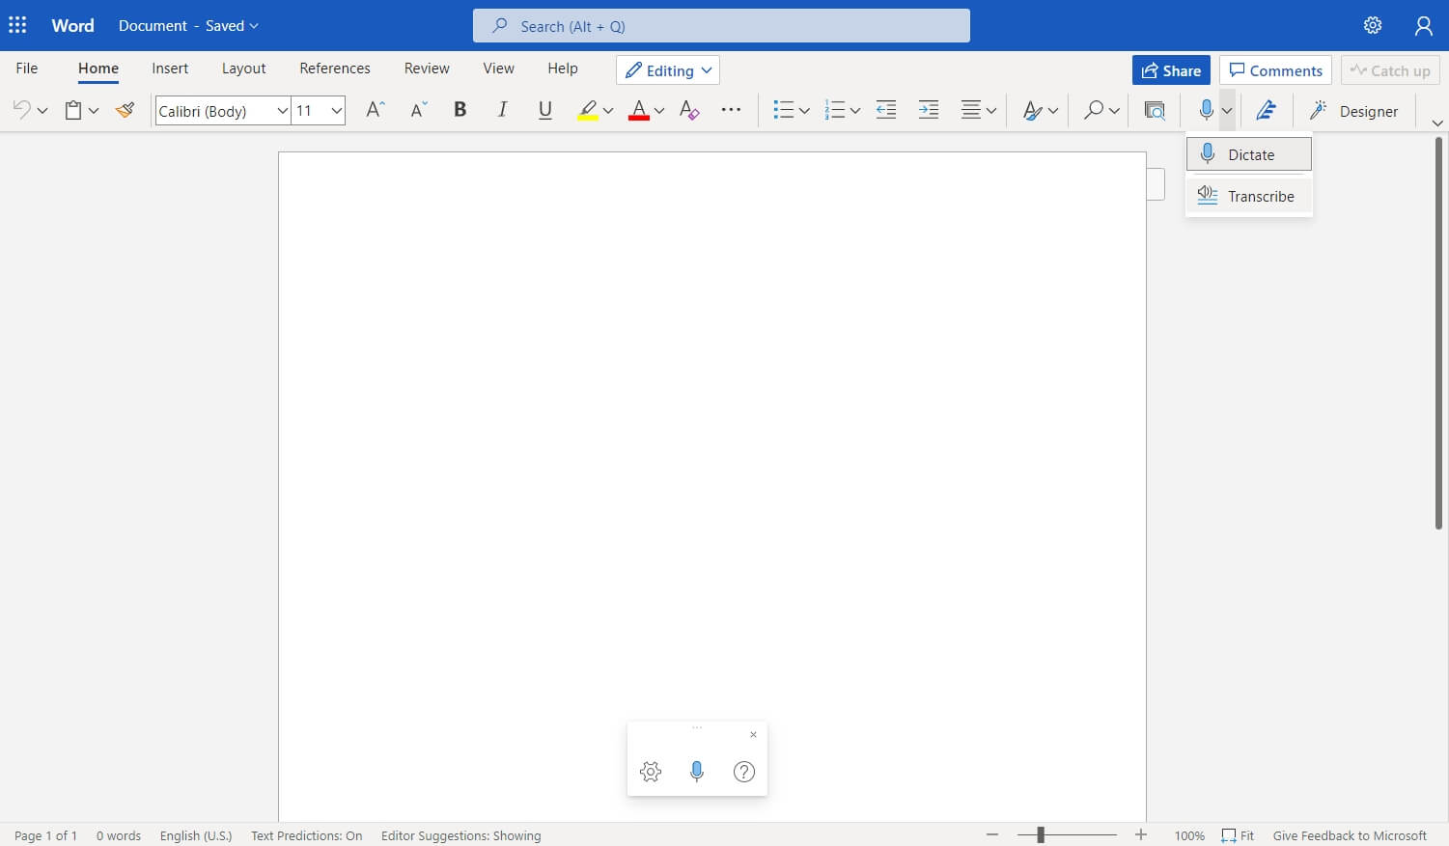Click the Search (Alt + Q) box
The width and height of the screenshot is (1449, 846).
pos(721,26)
